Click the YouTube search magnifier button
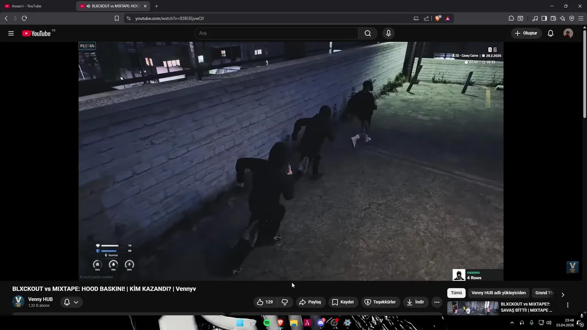The width and height of the screenshot is (587, 330). coord(368,33)
